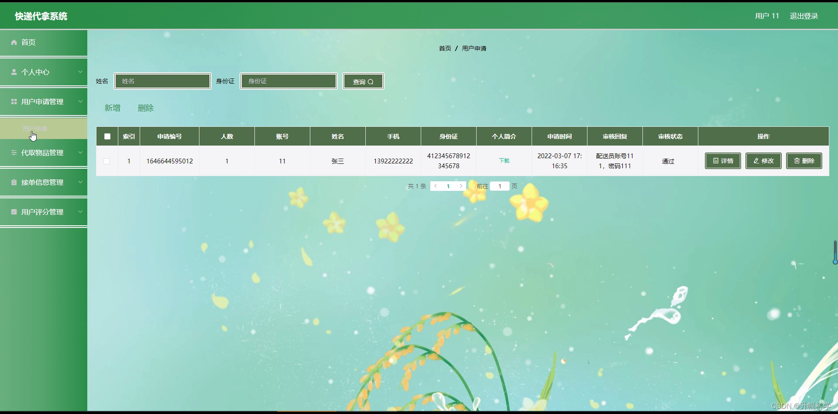838x414 pixels.
Task: Check the row checkbox for 张三
Action: 106,161
